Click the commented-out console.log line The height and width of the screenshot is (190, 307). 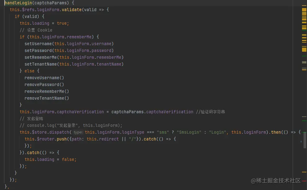[71, 126]
